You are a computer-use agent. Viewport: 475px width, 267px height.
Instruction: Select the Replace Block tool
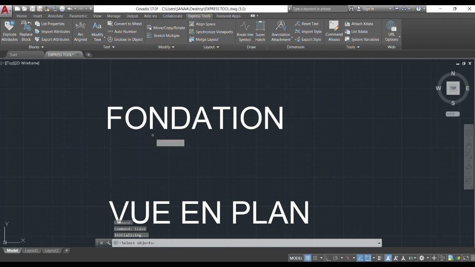26,31
